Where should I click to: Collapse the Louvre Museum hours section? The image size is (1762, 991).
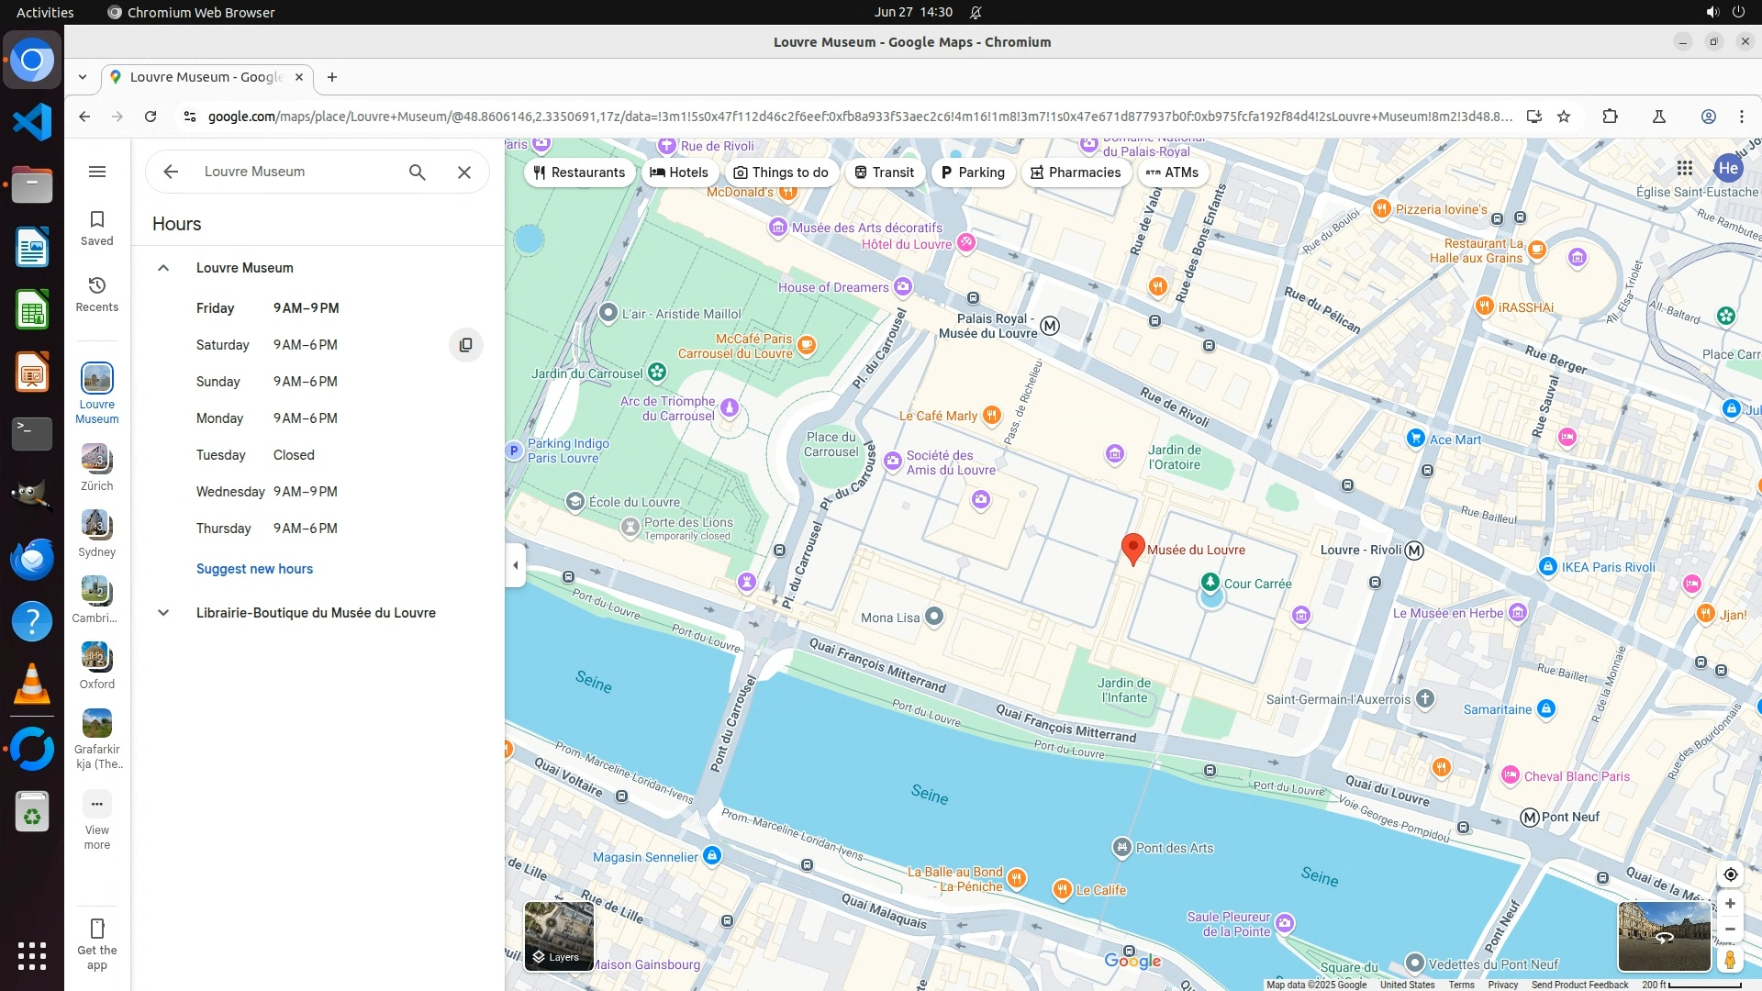tap(163, 268)
